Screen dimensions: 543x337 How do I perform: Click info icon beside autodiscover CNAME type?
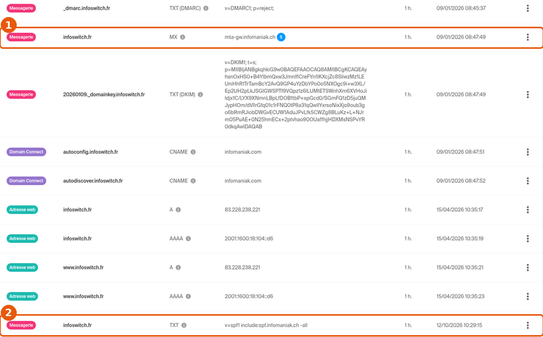(x=193, y=181)
